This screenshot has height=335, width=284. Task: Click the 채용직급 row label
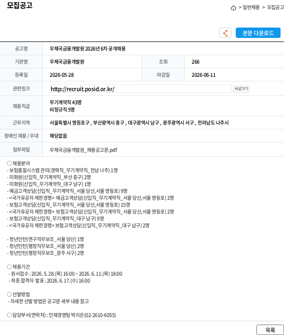21,106
